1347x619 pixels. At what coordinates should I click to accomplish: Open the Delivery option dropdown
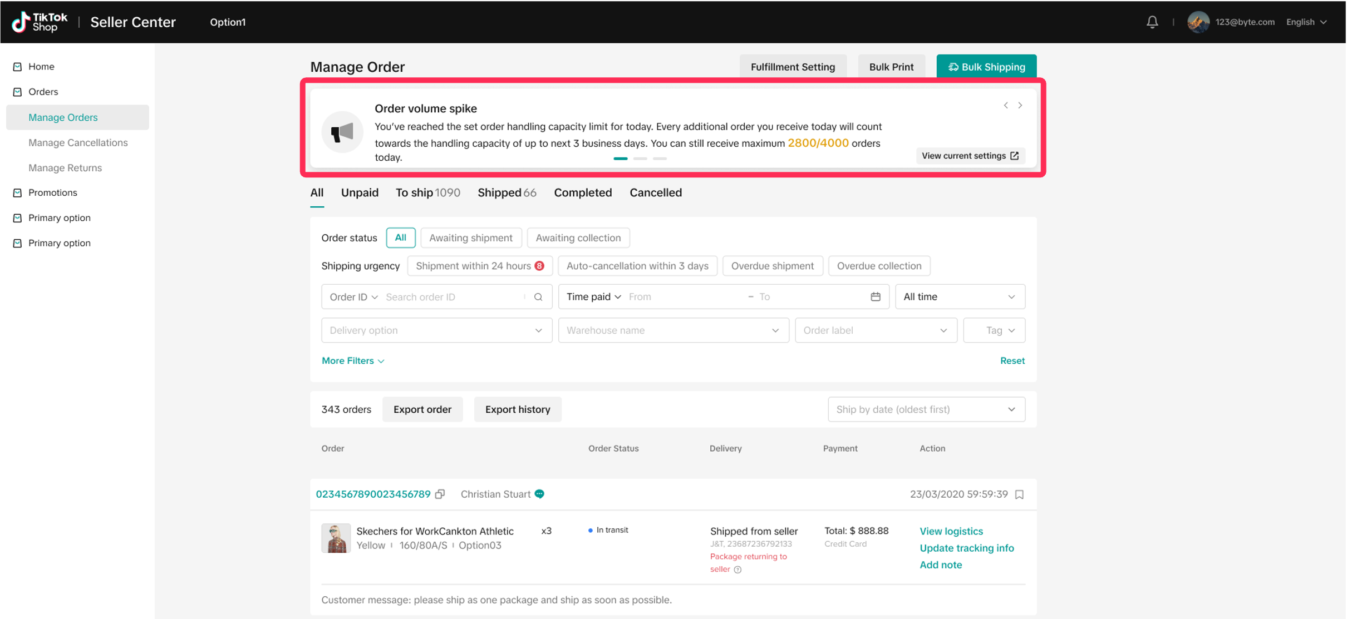coord(436,330)
